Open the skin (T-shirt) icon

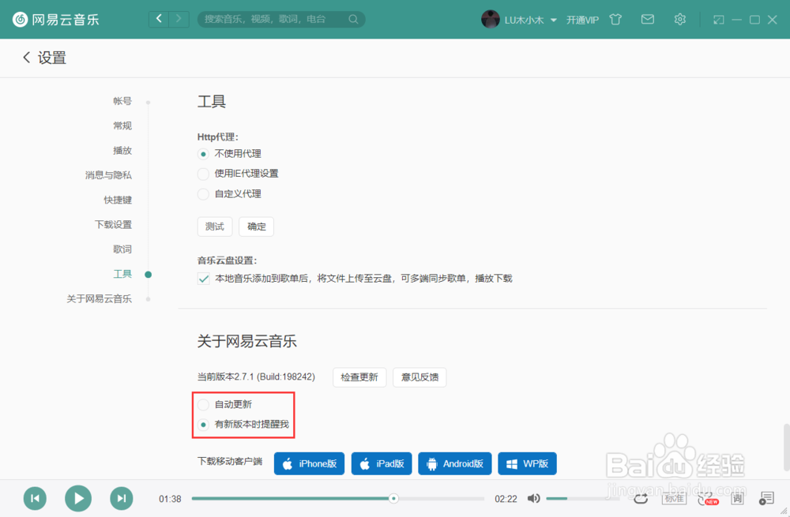[615, 20]
